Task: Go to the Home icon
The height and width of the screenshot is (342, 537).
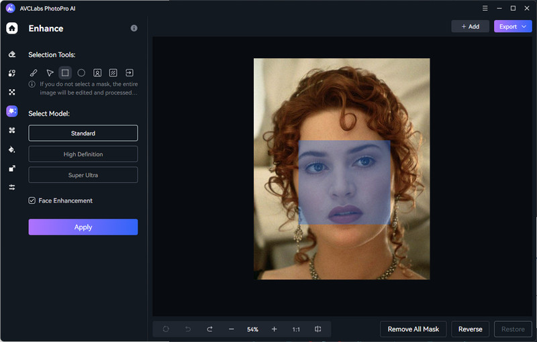Action: 12,28
